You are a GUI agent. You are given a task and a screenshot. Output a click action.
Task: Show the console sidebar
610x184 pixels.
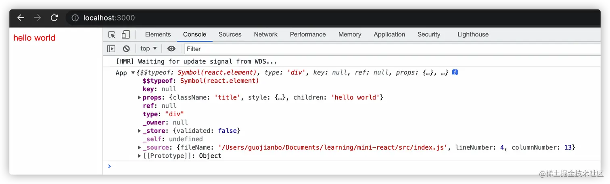(x=111, y=49)
